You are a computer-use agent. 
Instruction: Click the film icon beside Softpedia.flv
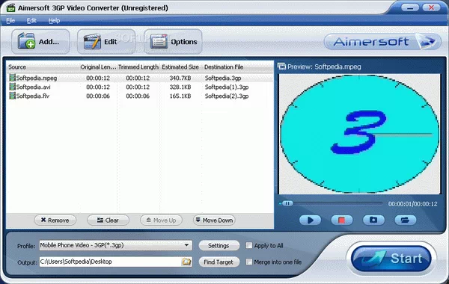(x=12, y=96)
